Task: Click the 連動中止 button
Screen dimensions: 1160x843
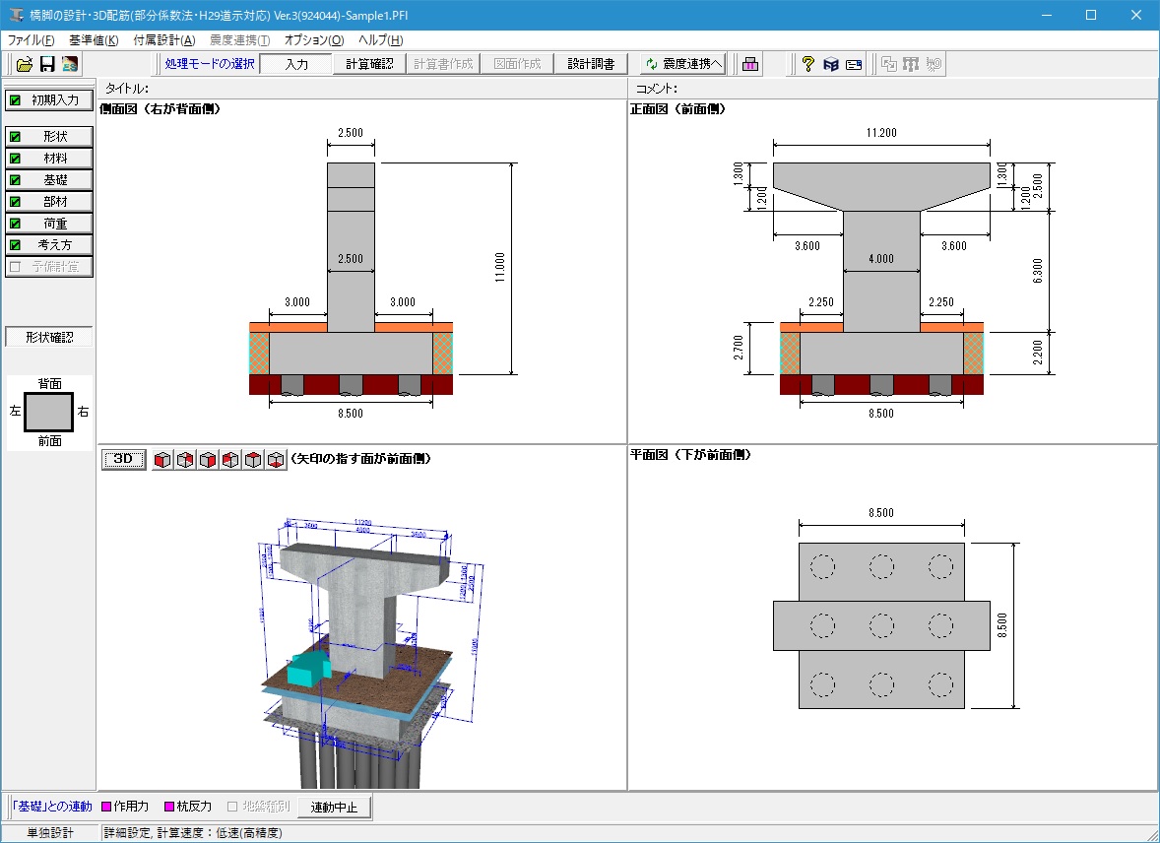Action: click(x=335, y=807)
